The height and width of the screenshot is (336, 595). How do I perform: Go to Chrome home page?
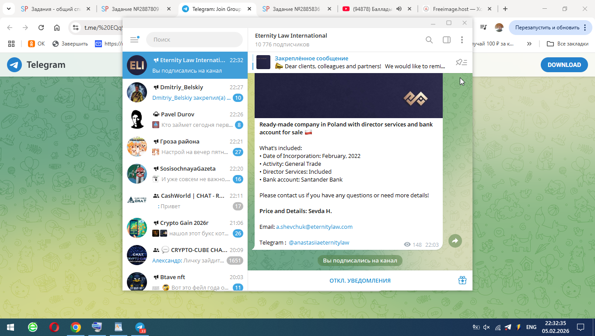[57, 28]
